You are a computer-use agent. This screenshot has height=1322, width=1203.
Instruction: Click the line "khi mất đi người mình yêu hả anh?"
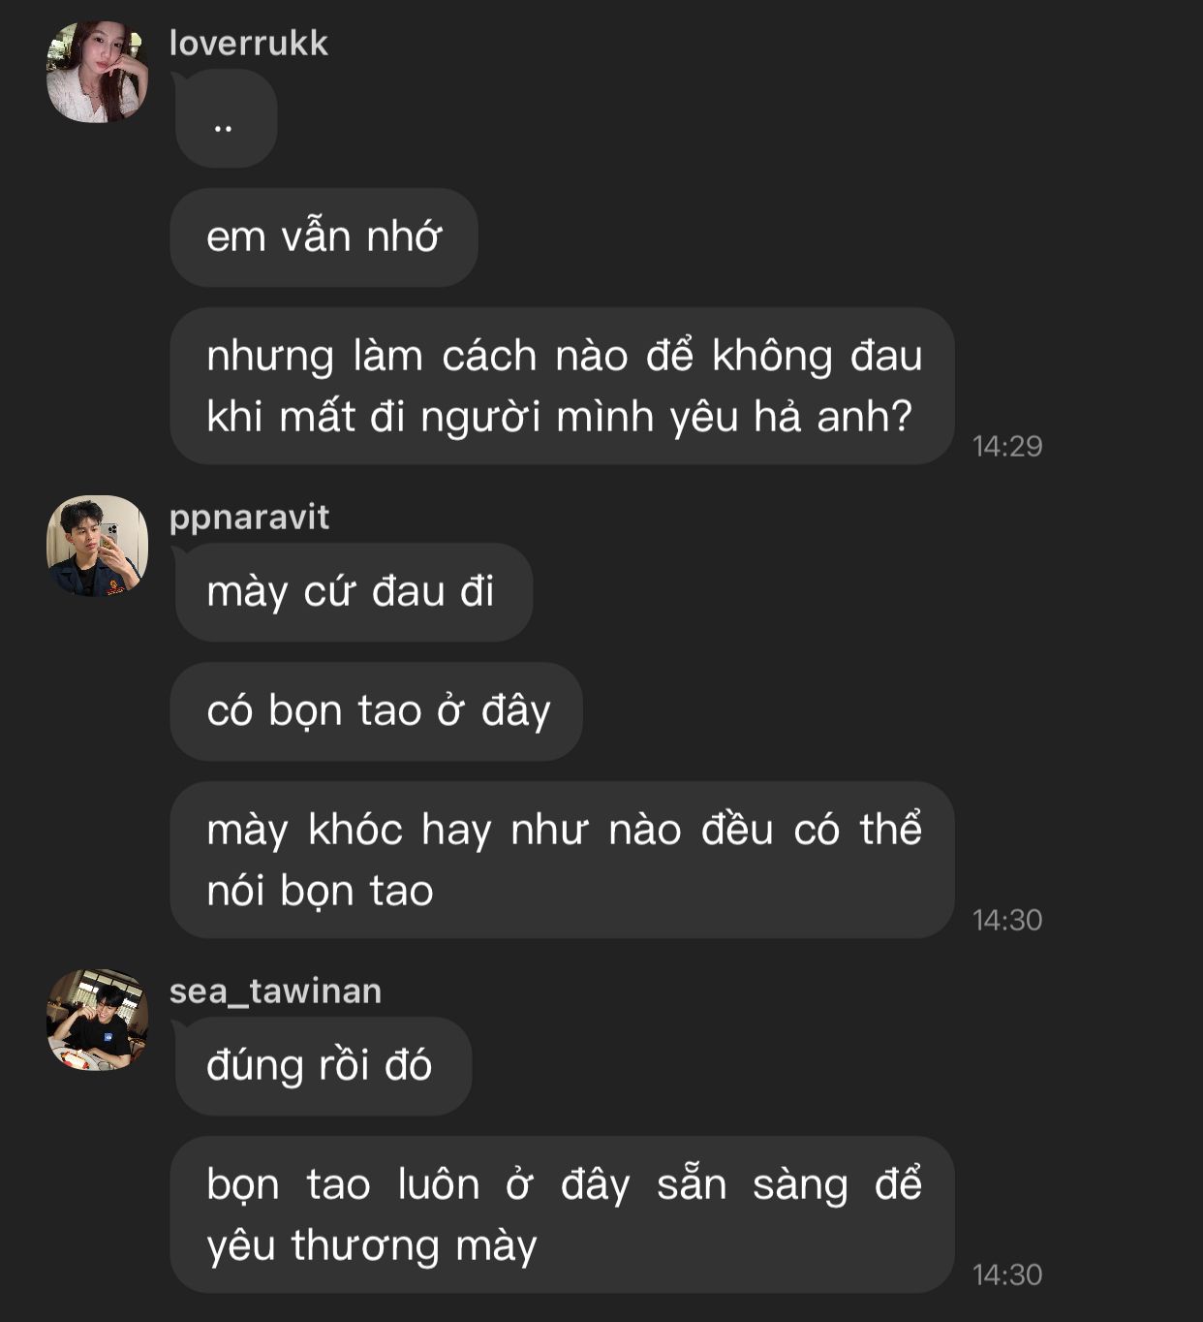[559, 417]
